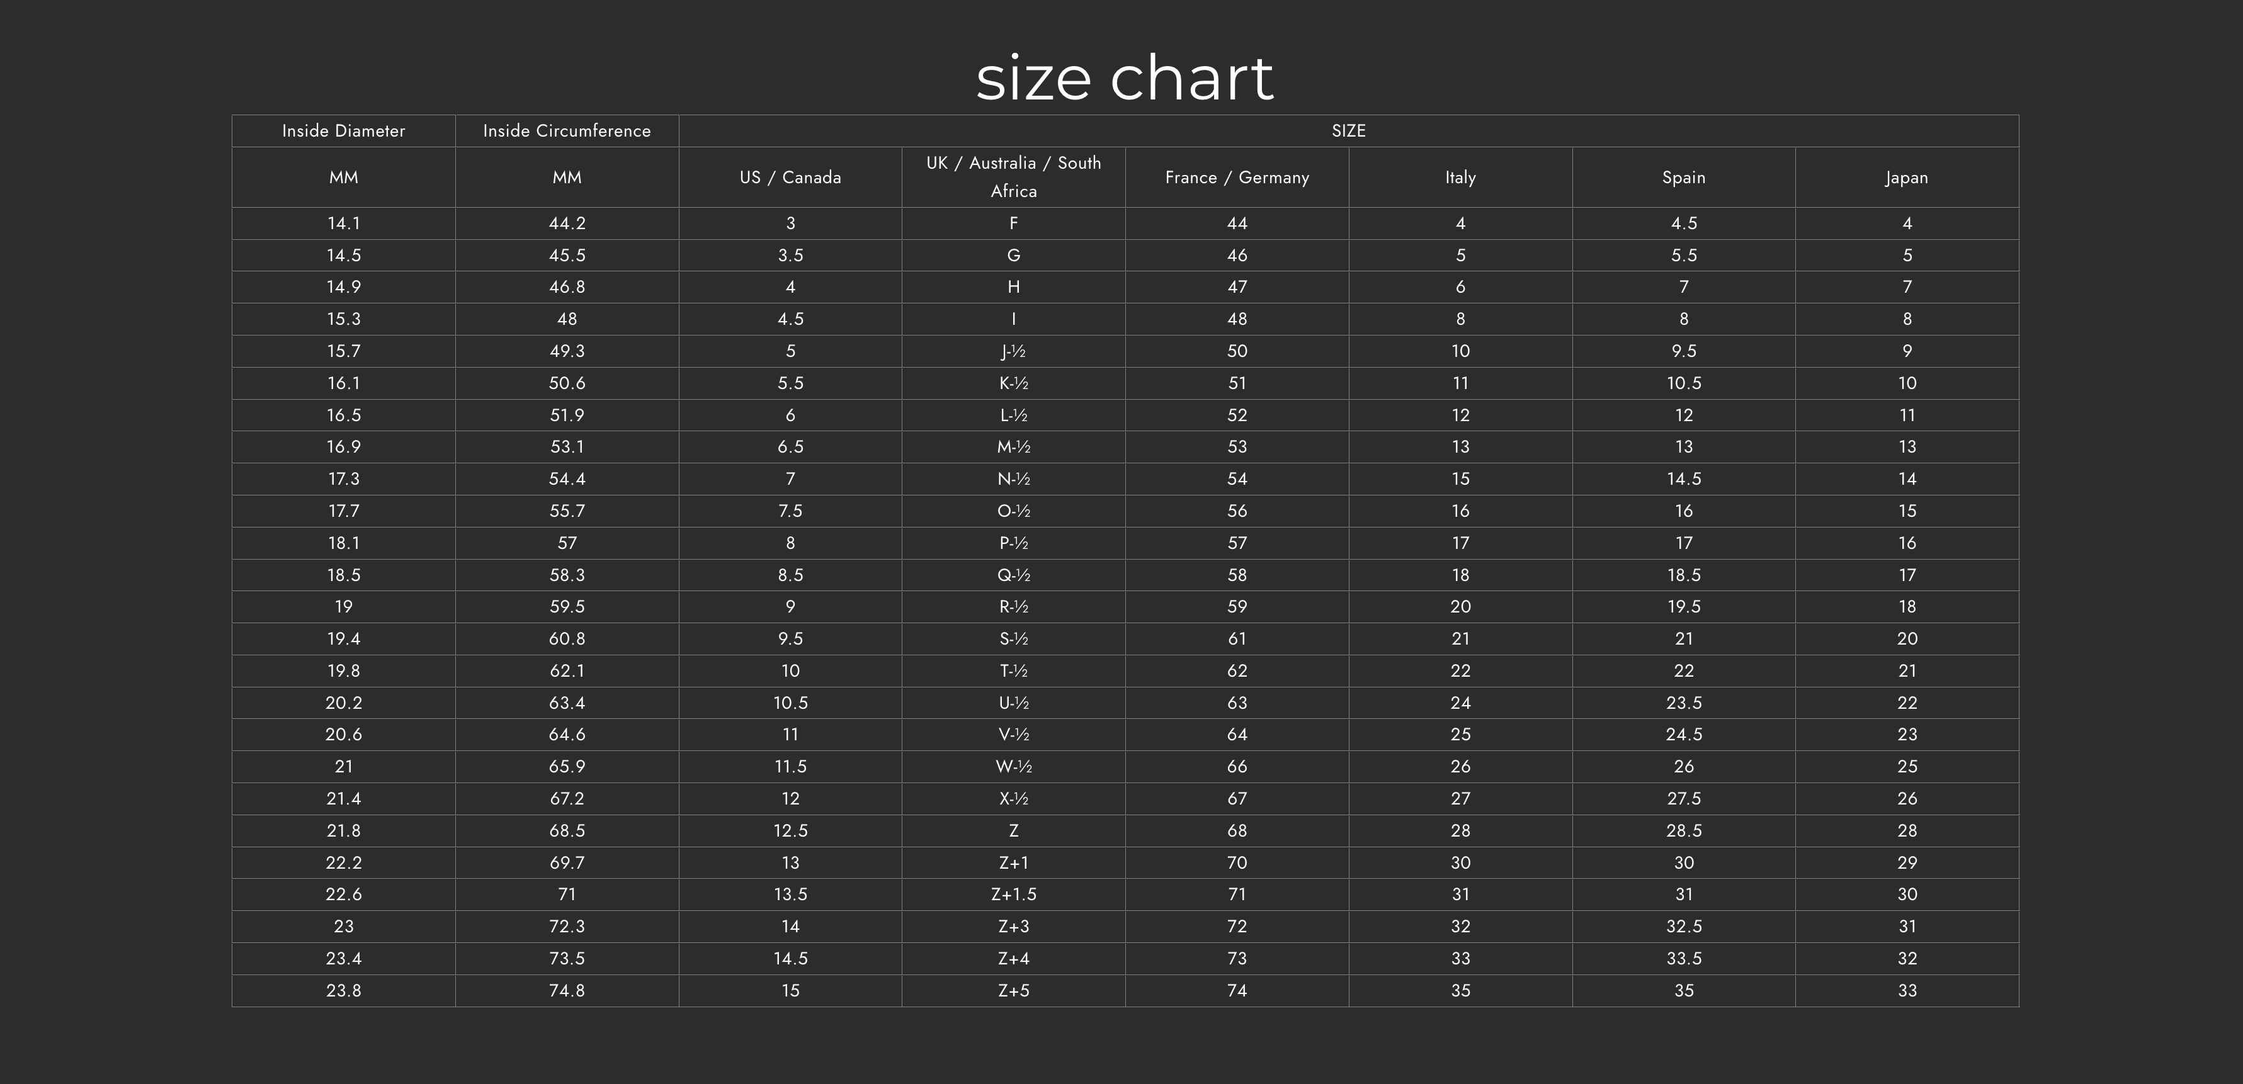Click the 14.1 diameter cell
This screenshot has width=2243, height=1084.
(x=343, y=223)
